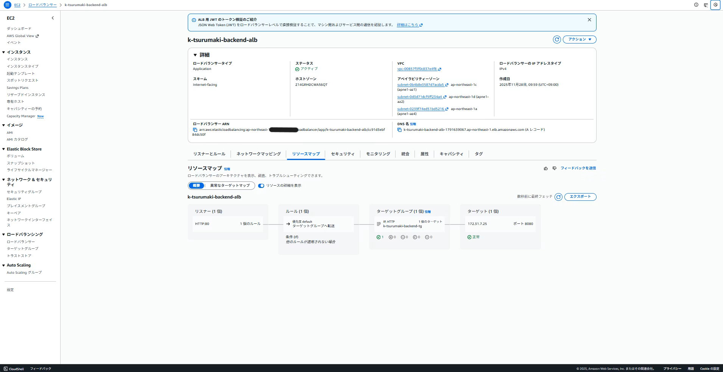Open VPC in new tab via external icon

tap(439, 69)
